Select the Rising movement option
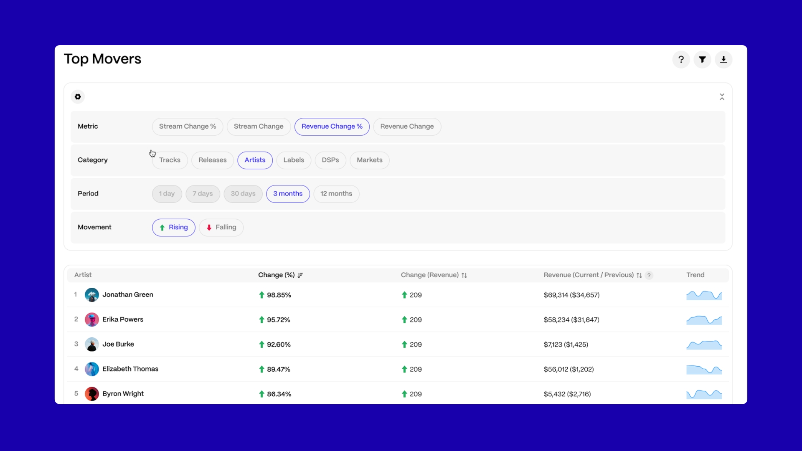 pyautogui.click(x=173, y=228)
